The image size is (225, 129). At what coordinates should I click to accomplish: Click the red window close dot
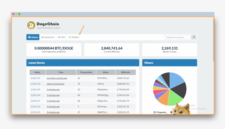click(x=13, y=14)
